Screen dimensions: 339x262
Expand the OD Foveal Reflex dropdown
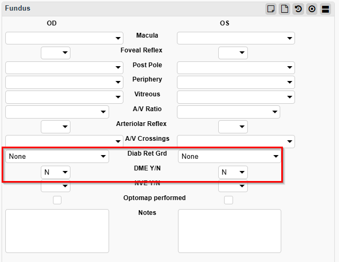[x=56, y=52]
